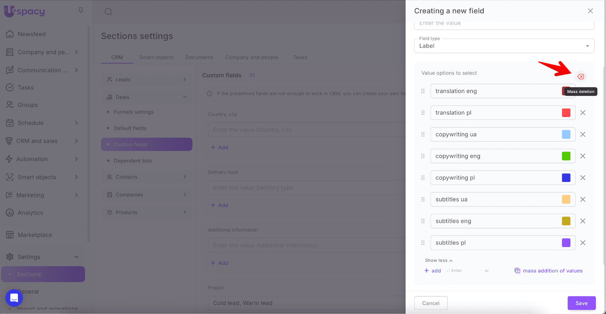Pin the sidebar with pushpin icon

(81, 11)
